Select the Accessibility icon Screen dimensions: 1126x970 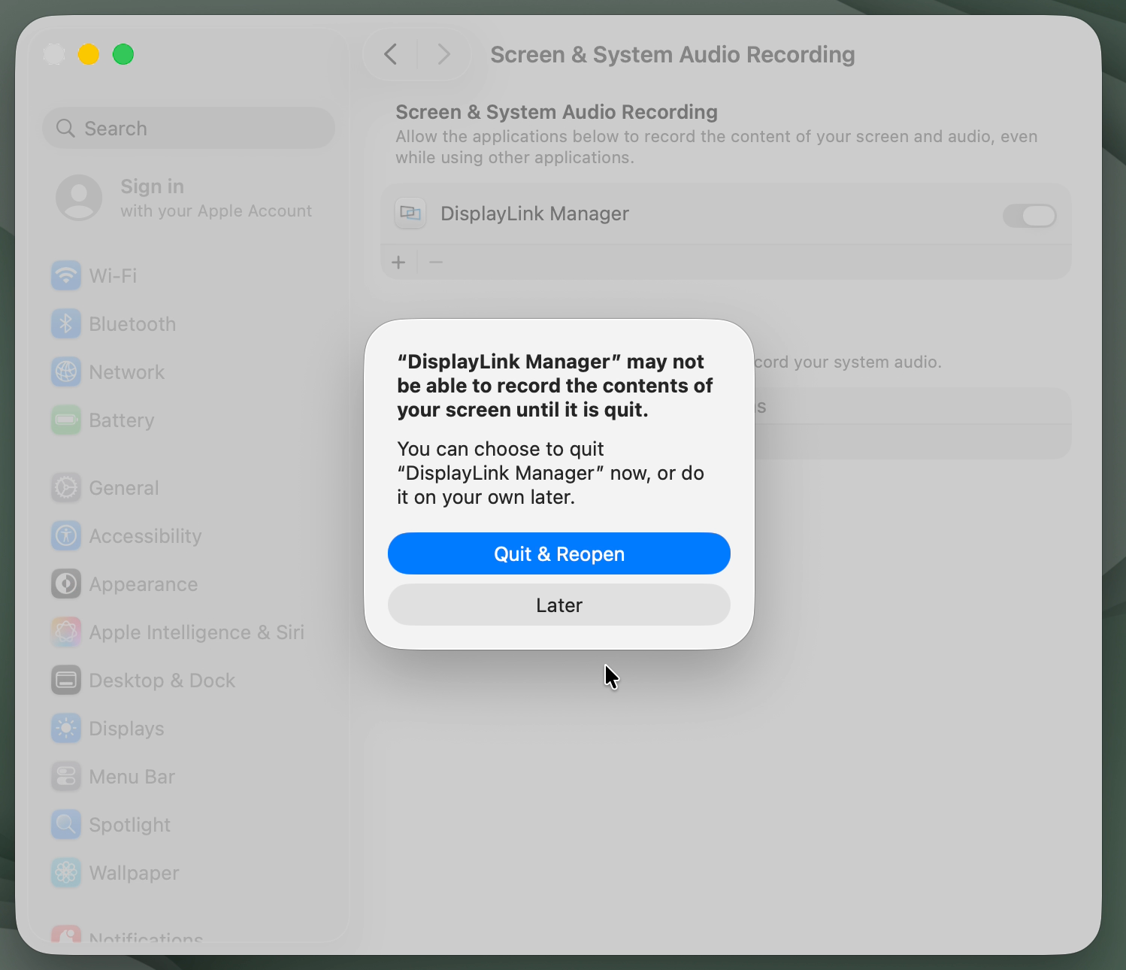[x=66, y=535]
